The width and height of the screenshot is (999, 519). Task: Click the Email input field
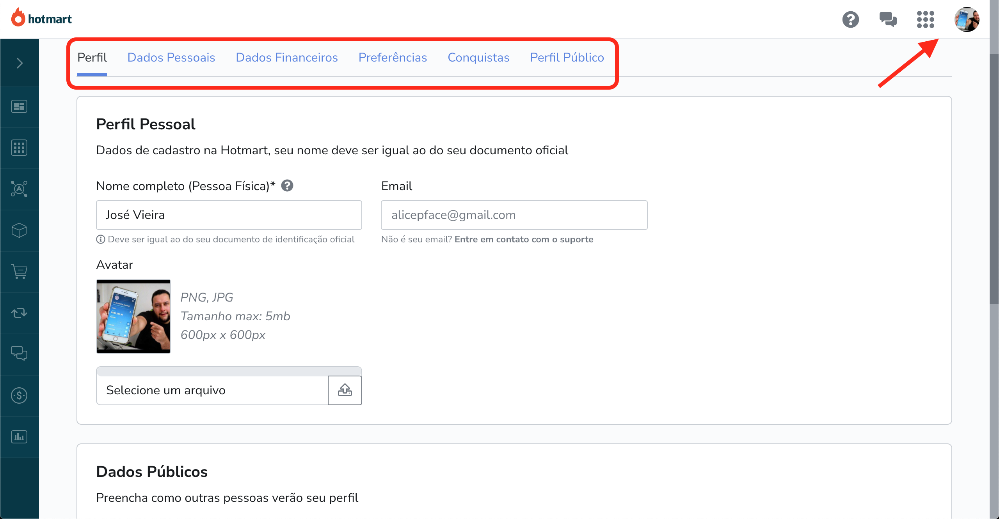514,215
